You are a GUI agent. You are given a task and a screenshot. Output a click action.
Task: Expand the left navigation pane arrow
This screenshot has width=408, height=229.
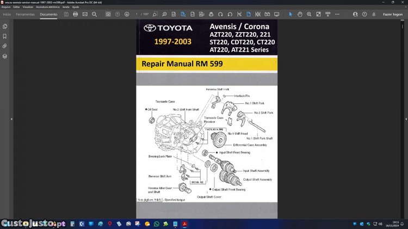pyautogui.click(x=11, y=119)
